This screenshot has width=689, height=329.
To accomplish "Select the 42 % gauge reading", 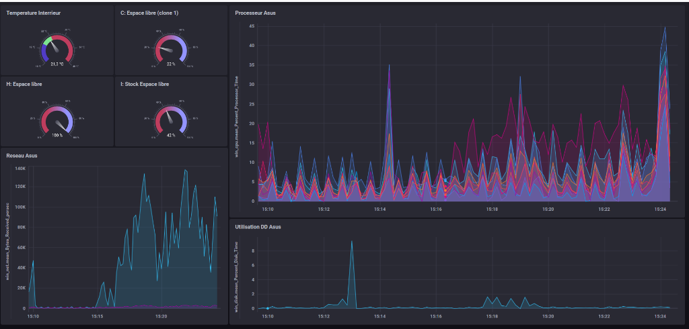I will 171,135.
